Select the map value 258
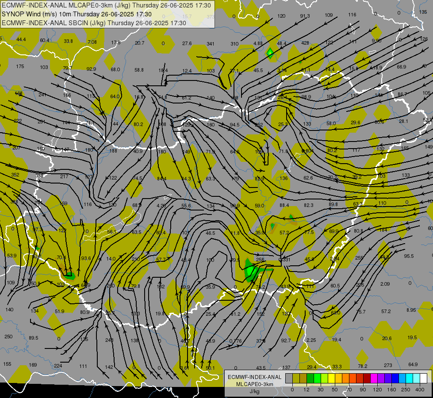The image size is (433, 398). click(260, 259)
